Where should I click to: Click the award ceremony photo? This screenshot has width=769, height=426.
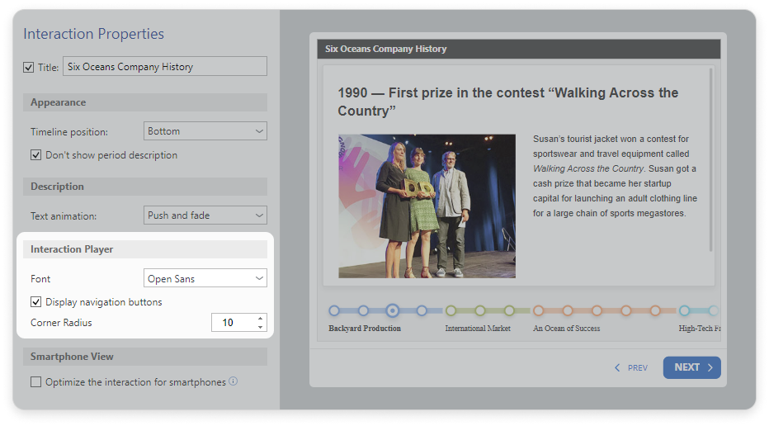pos(427,206)
